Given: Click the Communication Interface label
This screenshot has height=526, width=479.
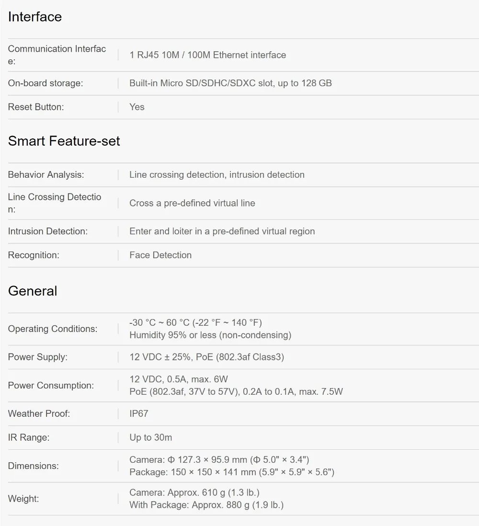Looking at the screenshot, I should click(57, 55).
